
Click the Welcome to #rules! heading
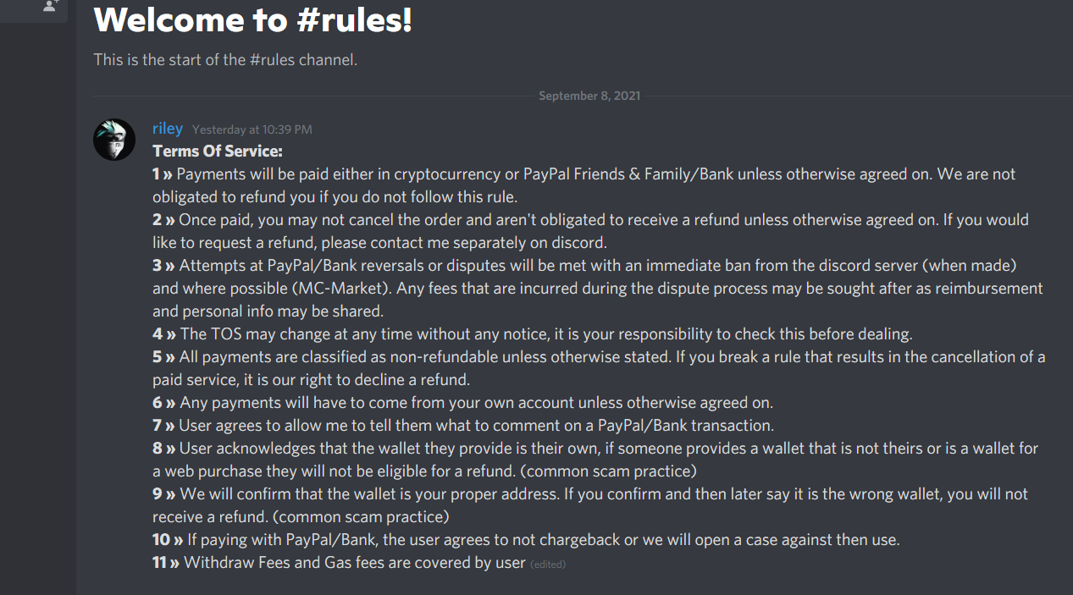(252, 20)
